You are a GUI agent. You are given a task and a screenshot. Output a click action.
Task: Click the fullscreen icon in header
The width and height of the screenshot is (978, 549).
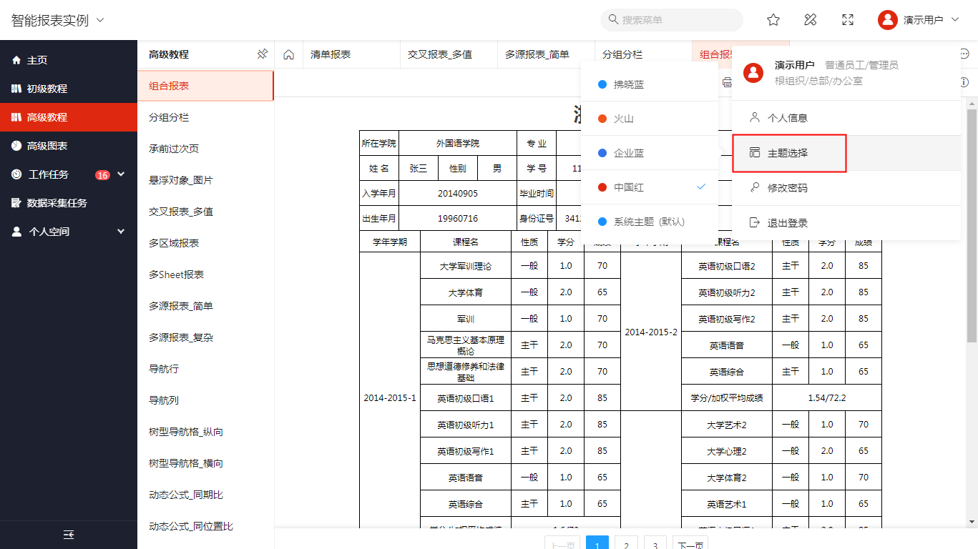click(848, 20)
